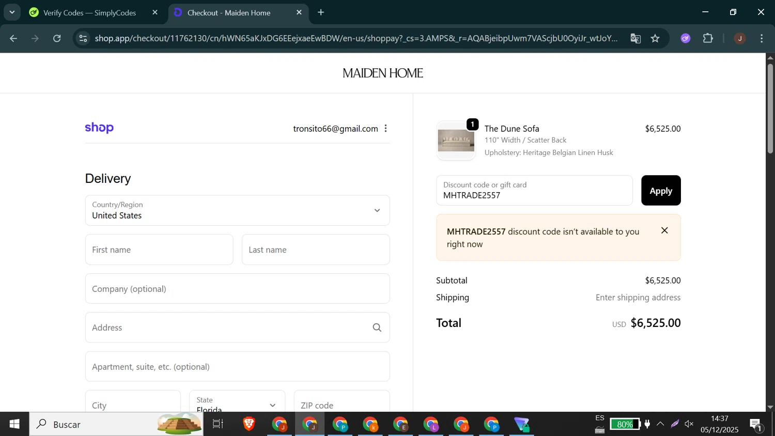This screenshot has height=436, width=775.
Task: Click the MAIDEN HOME logo
Action: (383, 73)
